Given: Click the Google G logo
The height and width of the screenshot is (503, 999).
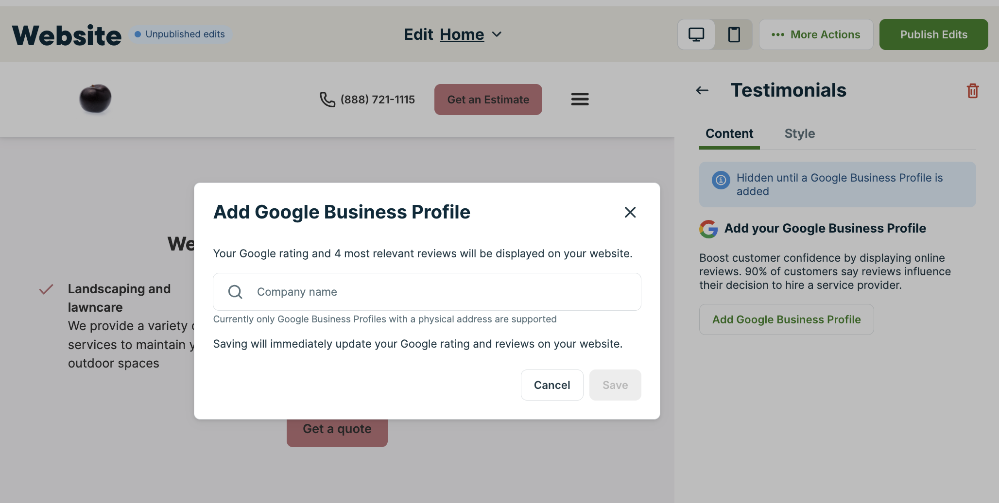Looking at the screenshot, I should pos(708,229).
